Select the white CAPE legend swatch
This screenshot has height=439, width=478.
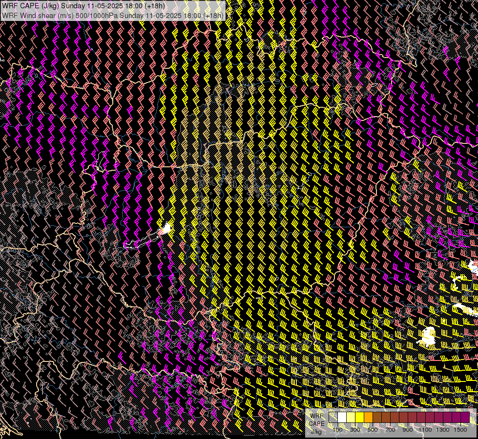342,417
